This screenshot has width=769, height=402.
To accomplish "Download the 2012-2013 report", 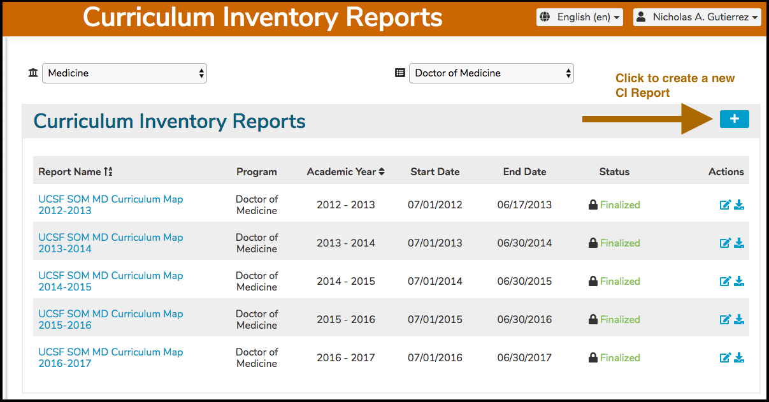I will click(x=739, y=205).
